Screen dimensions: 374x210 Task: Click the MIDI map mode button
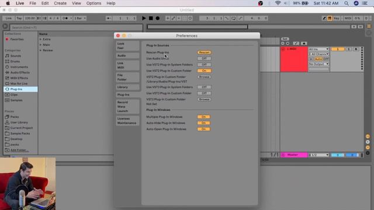(x=348, y=18)
